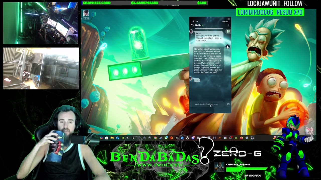Open Outlook from the taskbar
The width and height of the screenshot is (321, 180).
coord(117,138)
